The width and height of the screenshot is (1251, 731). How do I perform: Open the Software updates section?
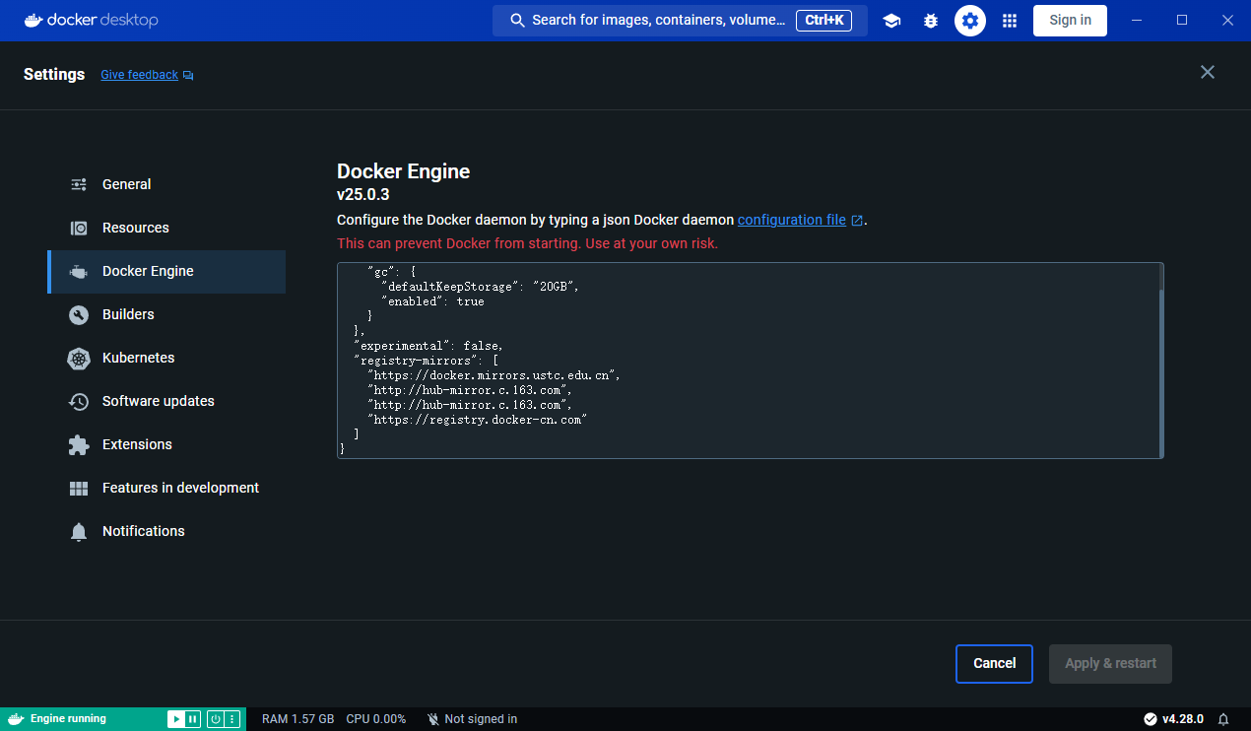point(166,401)
